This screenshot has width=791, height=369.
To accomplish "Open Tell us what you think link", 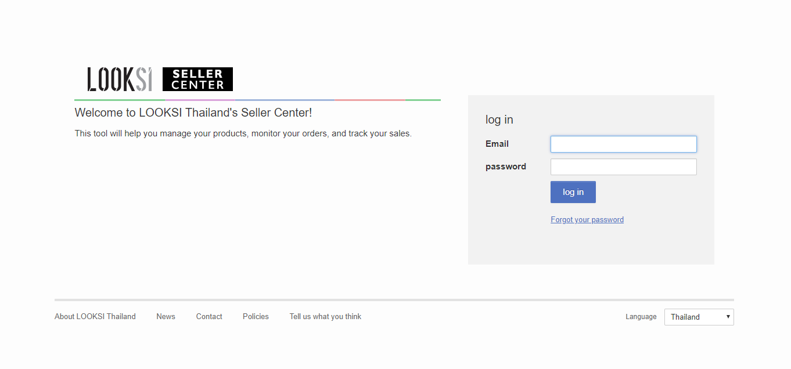I will [x=325, y=316].
